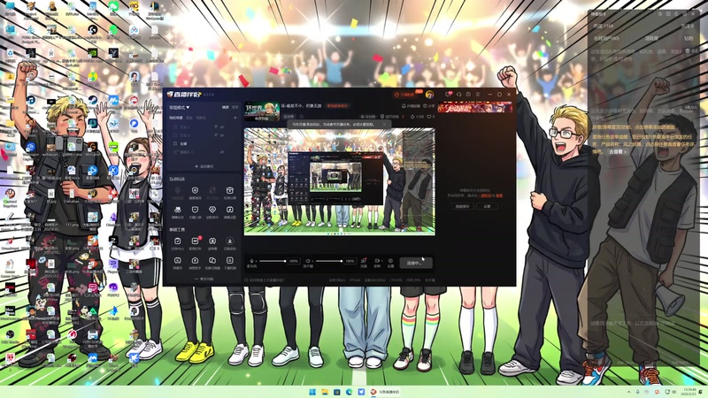Click the orange 重置 link
Image resolution: width=708 pixels, height=398 pixels.
click(x=499, y=195)
